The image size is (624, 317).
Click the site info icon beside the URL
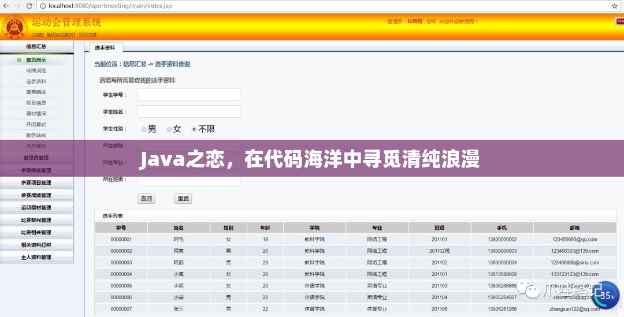click(43, 6)
